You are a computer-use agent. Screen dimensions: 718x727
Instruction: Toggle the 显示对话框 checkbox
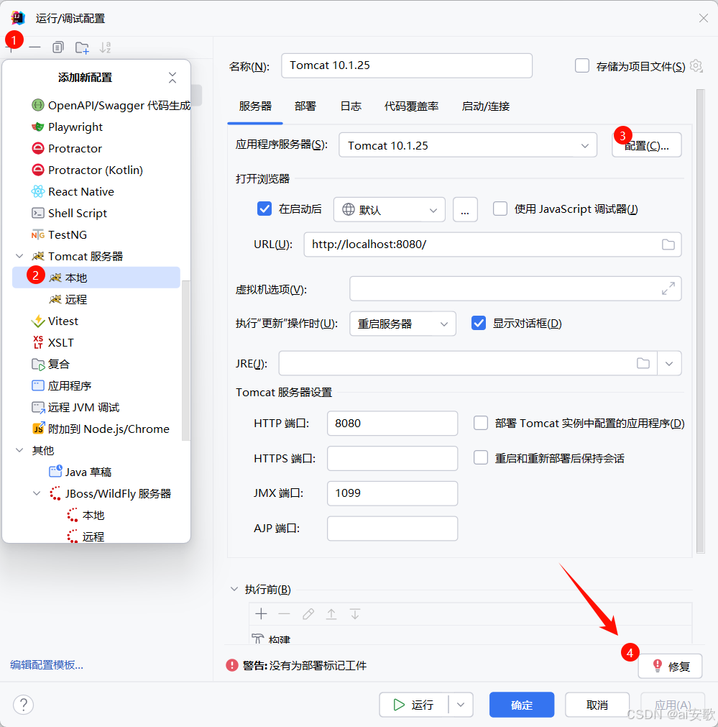click(479, 323)
